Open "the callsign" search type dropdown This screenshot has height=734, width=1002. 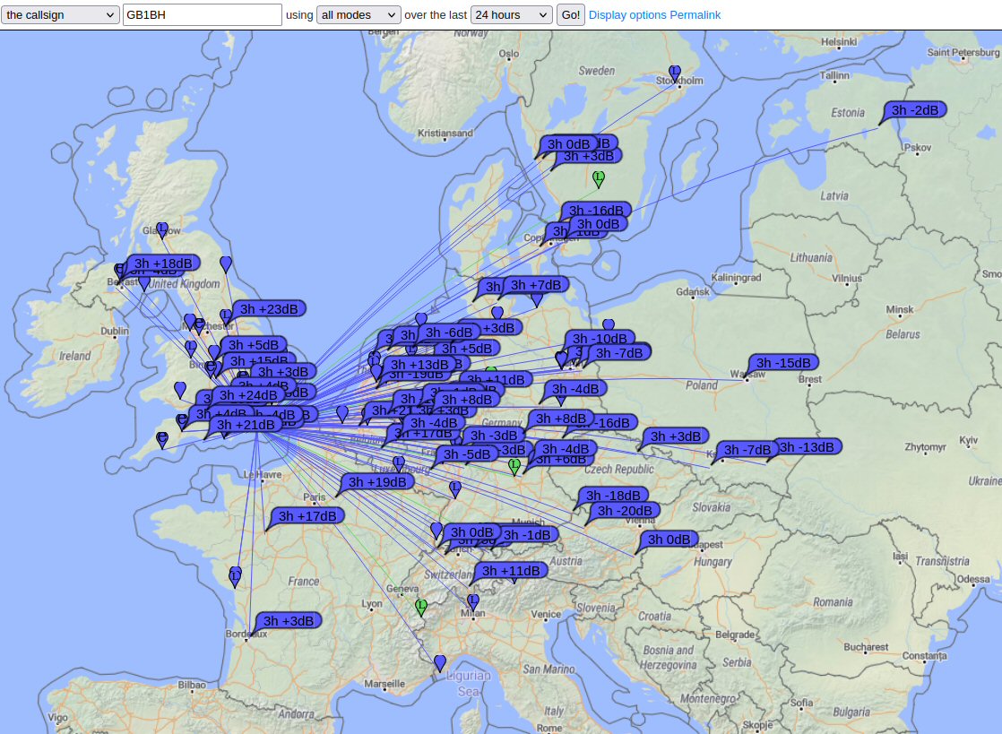[x=60, y=15]
